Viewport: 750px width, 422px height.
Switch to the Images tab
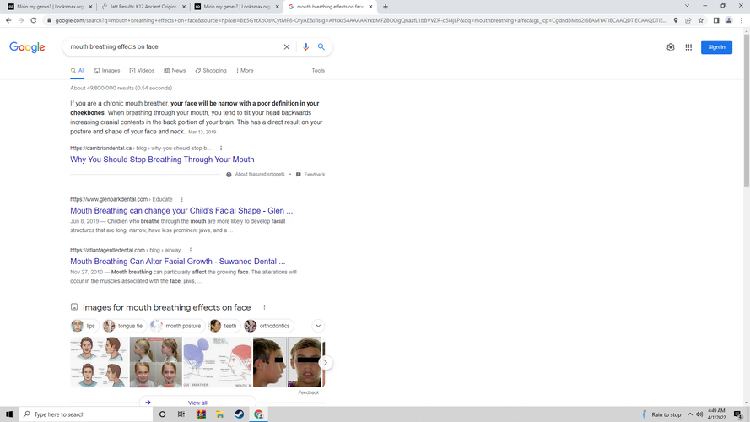click(x=107, y=71)
